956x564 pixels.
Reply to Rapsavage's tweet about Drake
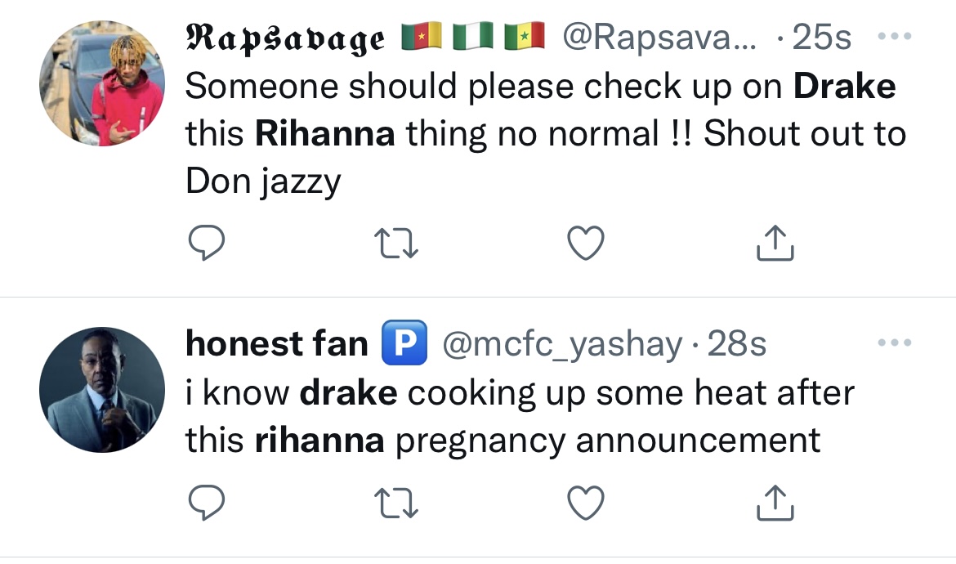(207, 243)
